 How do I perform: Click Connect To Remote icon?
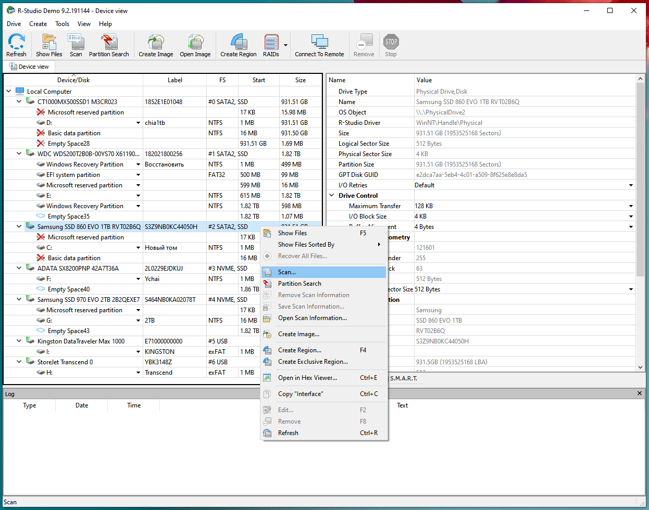[x=319, y=45]
